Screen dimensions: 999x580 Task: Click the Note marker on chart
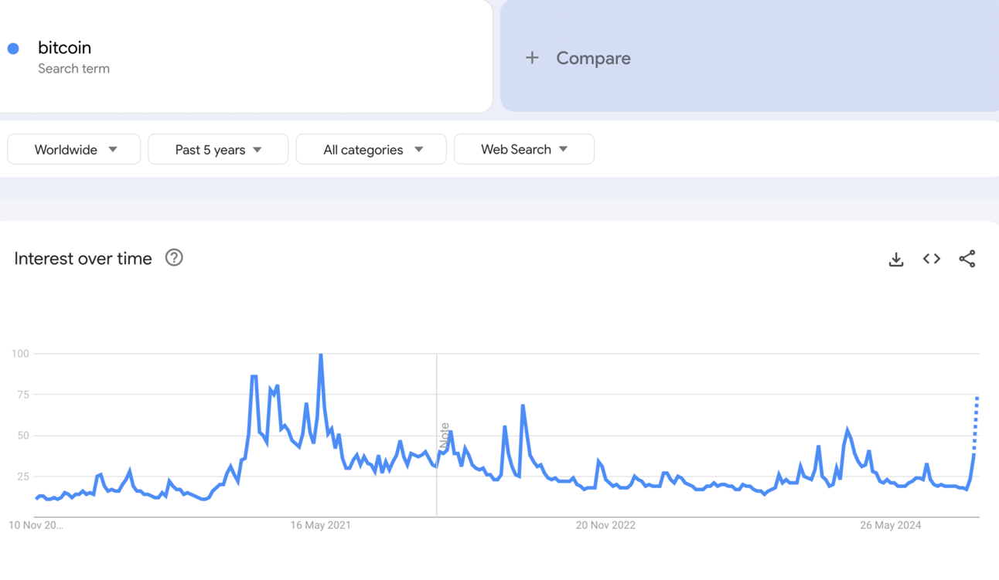(445, 436)
